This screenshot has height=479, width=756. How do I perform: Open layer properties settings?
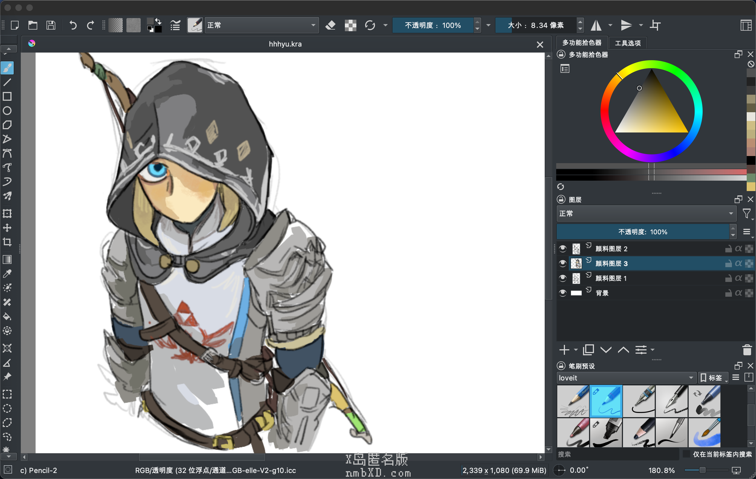tap(641, 350)
